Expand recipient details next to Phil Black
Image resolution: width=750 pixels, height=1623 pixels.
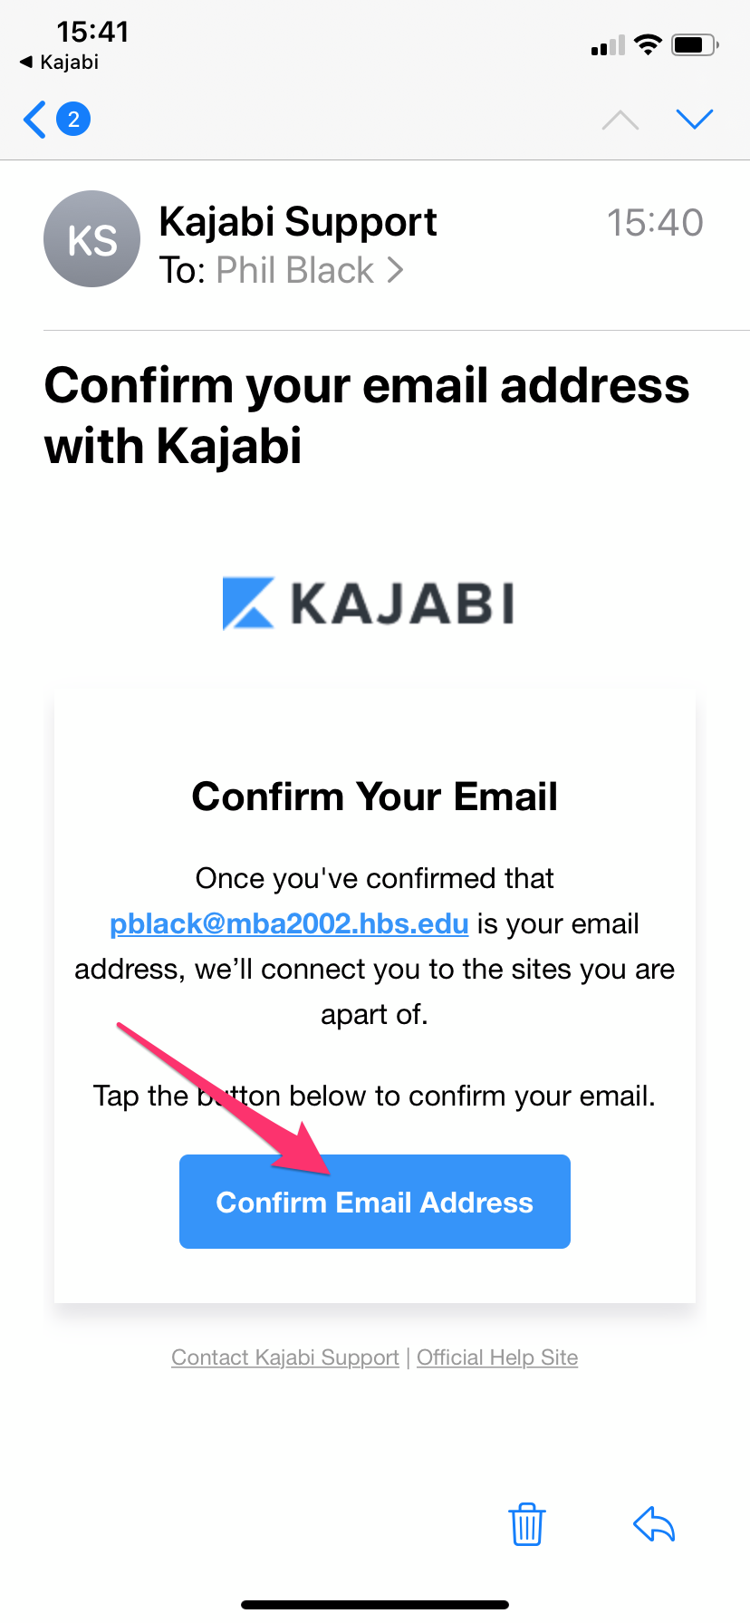pos(396,270)
